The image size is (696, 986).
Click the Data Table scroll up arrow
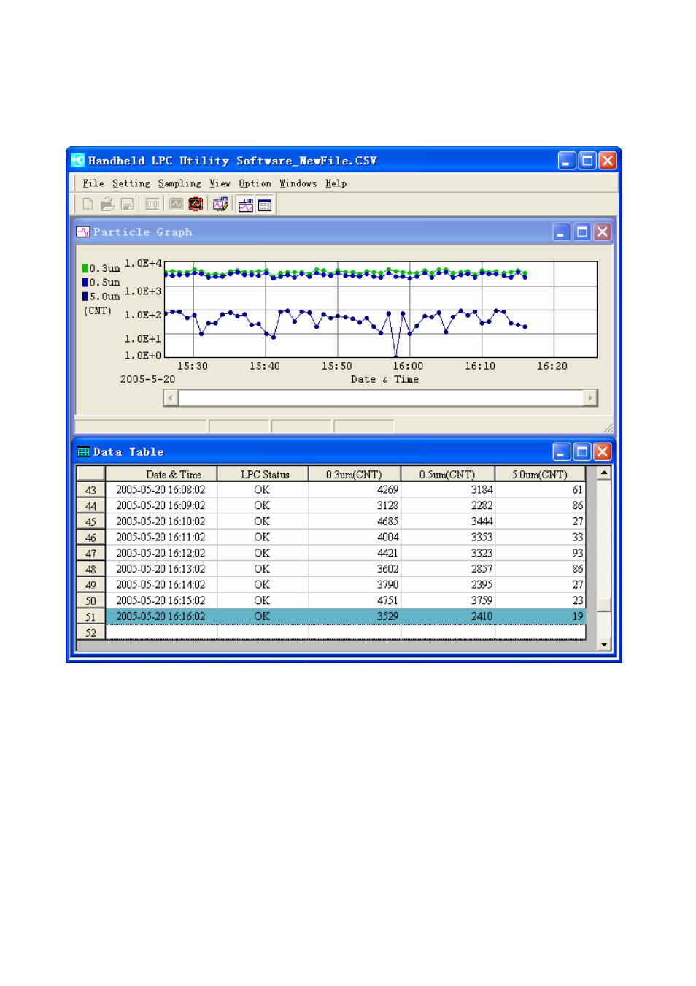(604, 473)
